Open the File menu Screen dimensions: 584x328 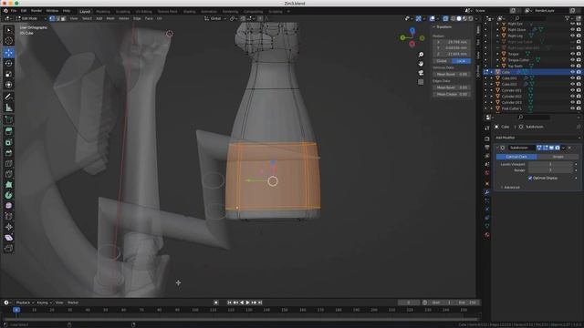(14, 11)
